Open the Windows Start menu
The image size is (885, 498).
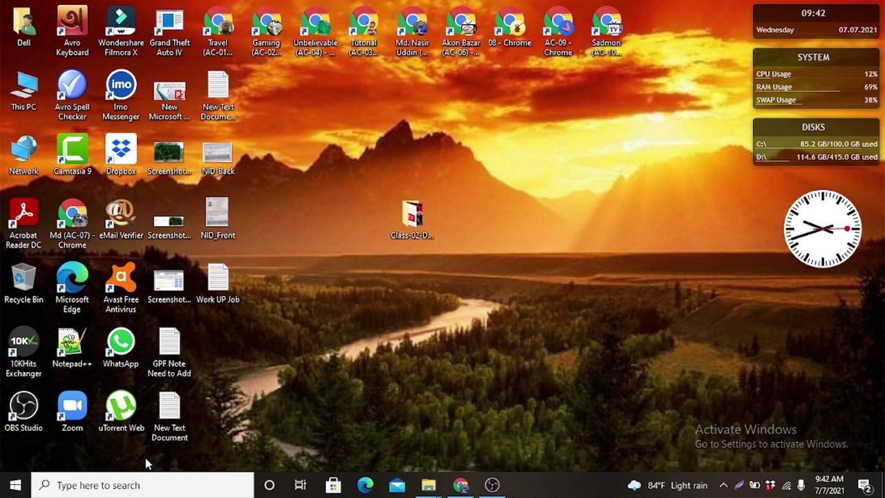click(15, 486)
